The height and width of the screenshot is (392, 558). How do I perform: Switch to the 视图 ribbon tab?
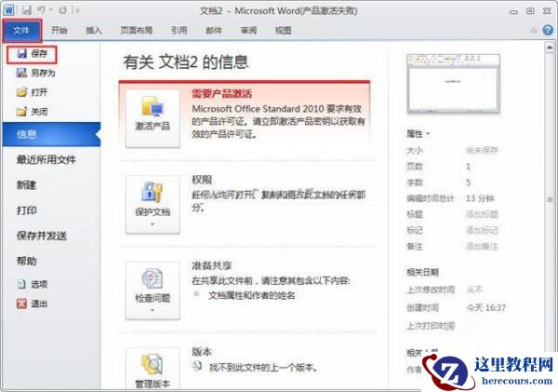pyautogui.click(x=284, y=31)
